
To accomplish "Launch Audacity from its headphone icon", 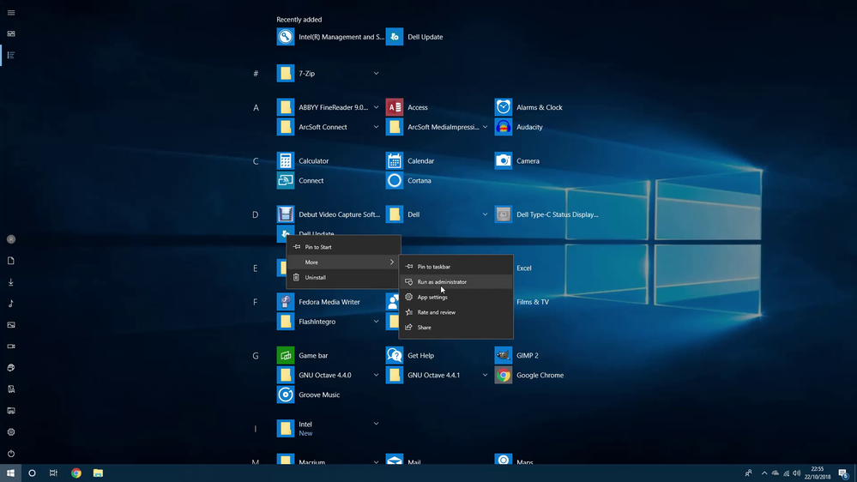I will click(x=503, y=127).
